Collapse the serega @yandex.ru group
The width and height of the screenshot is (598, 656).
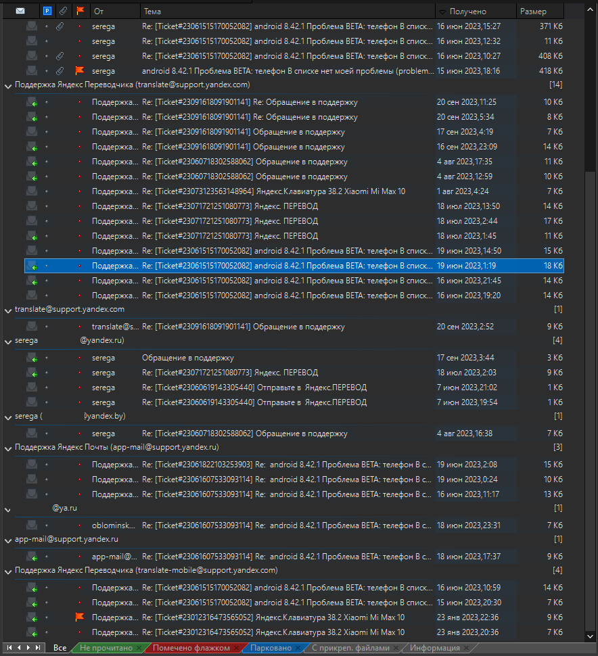[x=8, y=342]
